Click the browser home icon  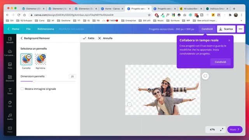coord(24,15)
